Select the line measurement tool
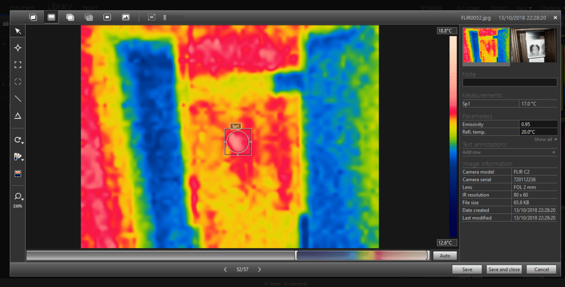 click(x=18, y=99)
